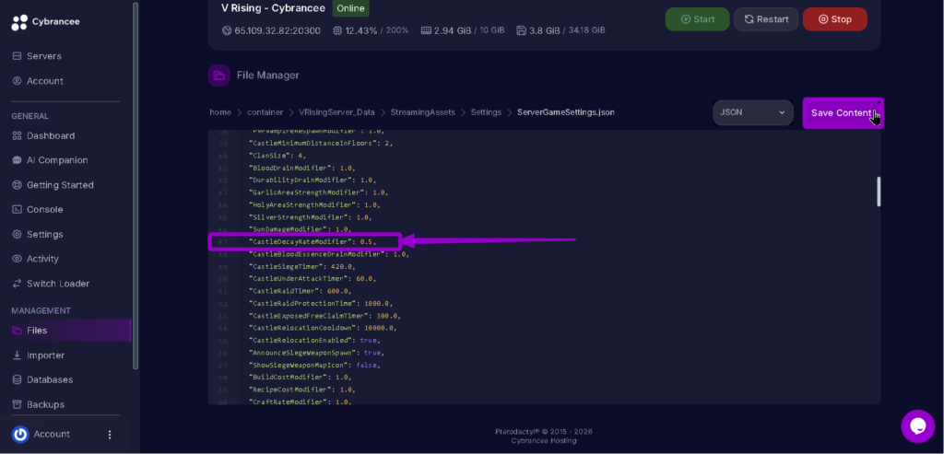Click the Console terminal icon
The width and height of the screenshot is (944, 454).
pos(17,210)
